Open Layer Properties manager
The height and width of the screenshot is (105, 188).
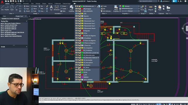[x=71, y=8]
